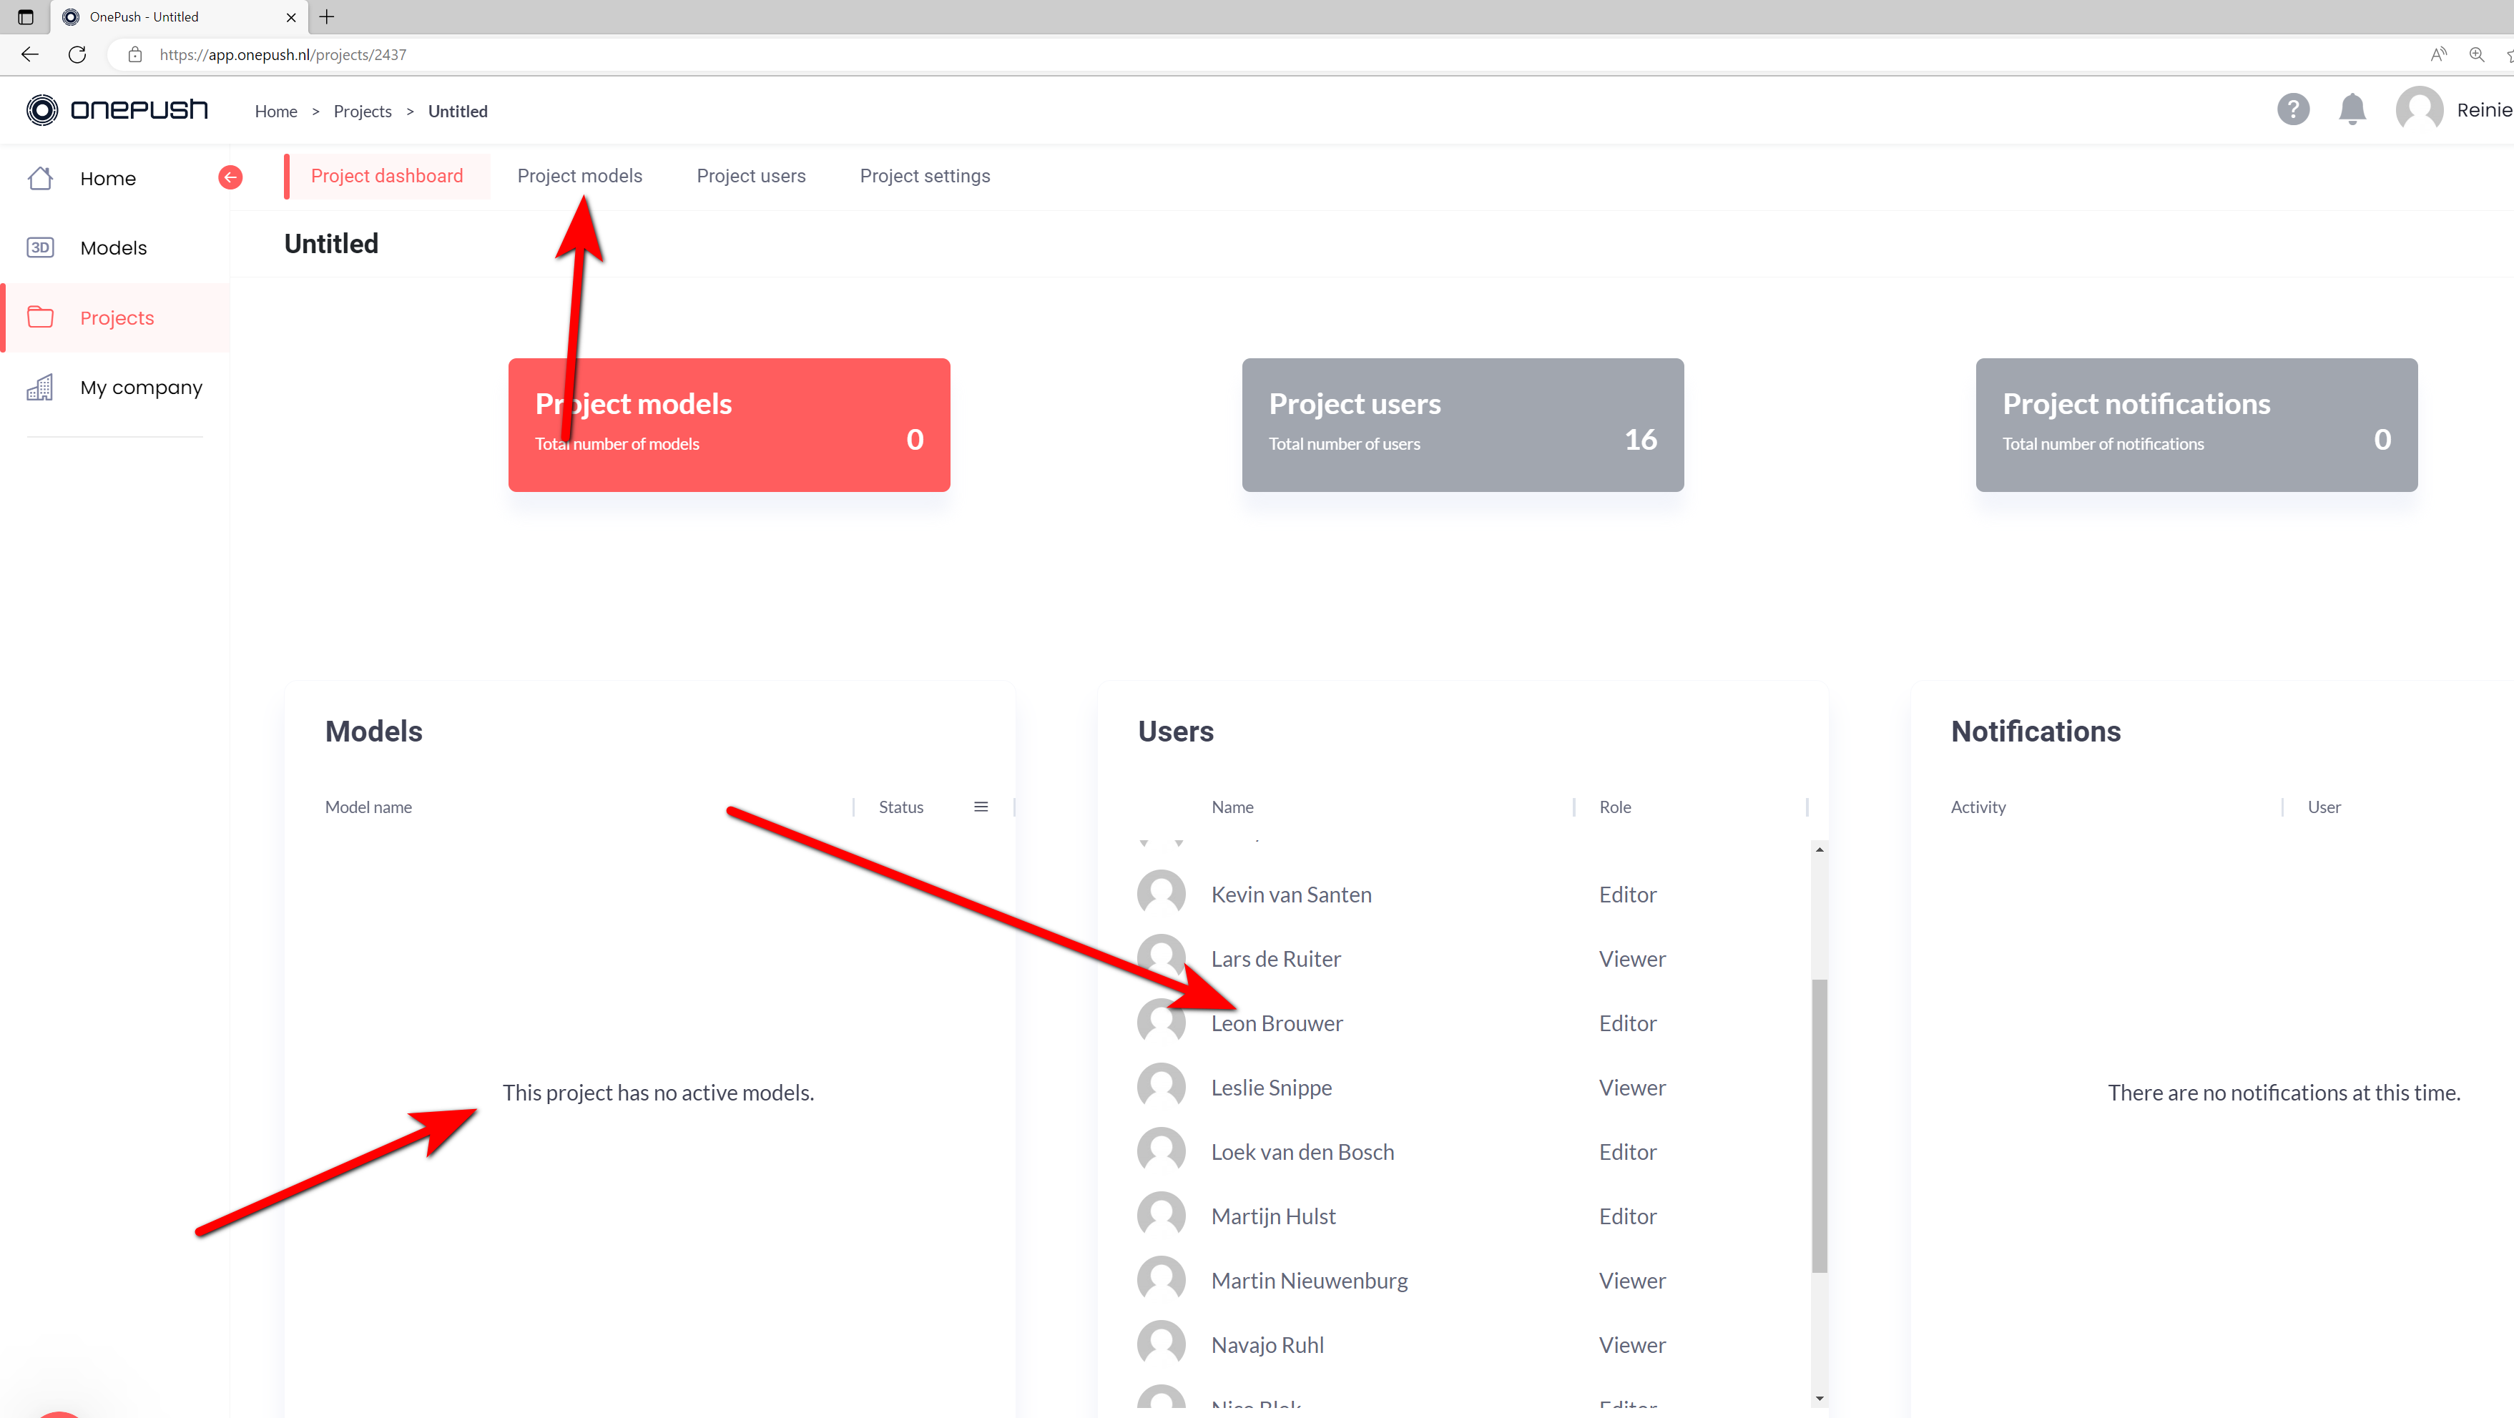The width and height of the screenshot is (2514, 1418).
Task: Click the Users list scroll down arrow
Action: (1819, 1399)
